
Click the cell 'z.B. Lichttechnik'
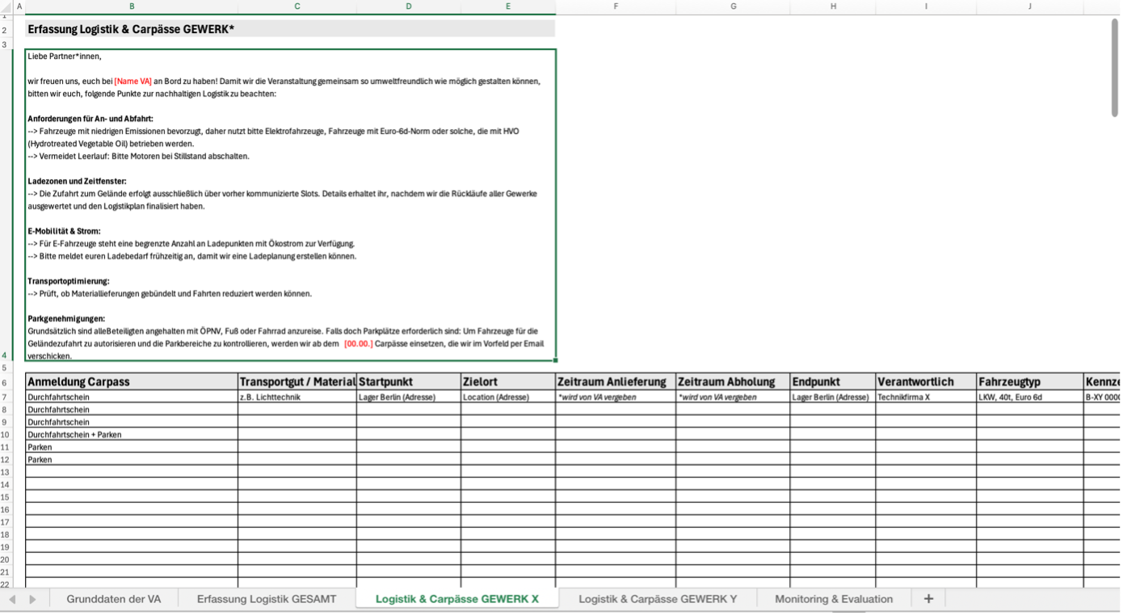point(297,397)
